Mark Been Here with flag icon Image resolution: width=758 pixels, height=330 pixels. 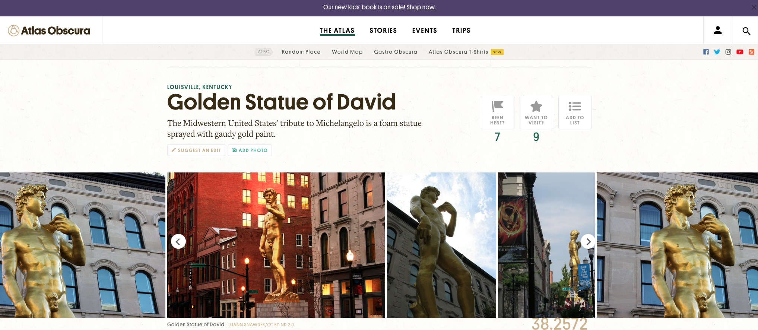(497, 112)
